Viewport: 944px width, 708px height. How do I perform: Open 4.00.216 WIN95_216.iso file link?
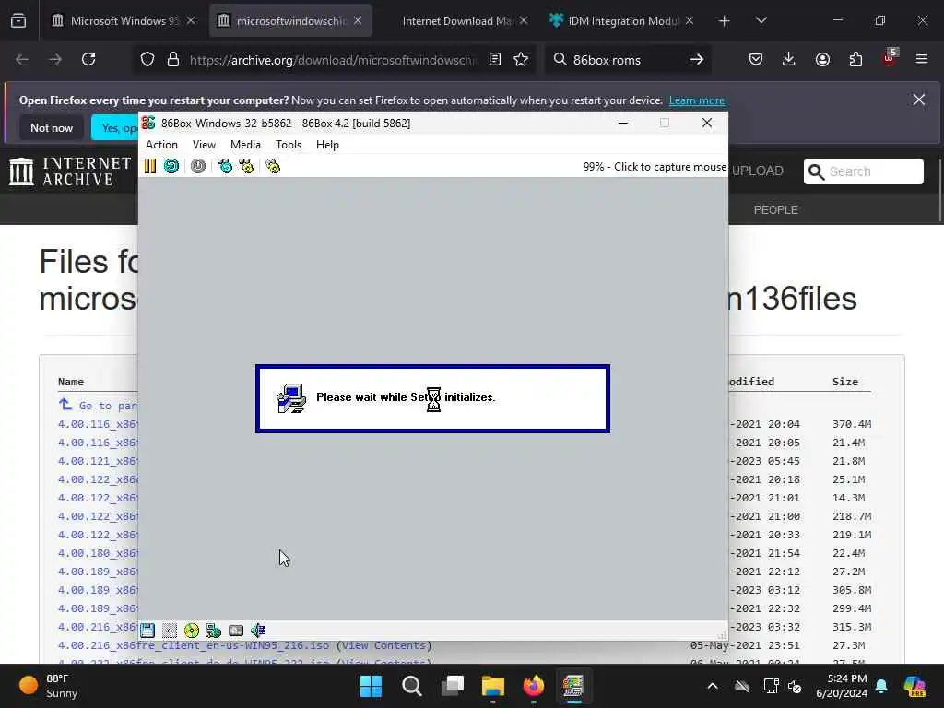pos(194,645)
